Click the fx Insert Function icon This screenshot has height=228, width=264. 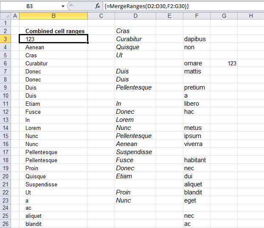[98, 6]
